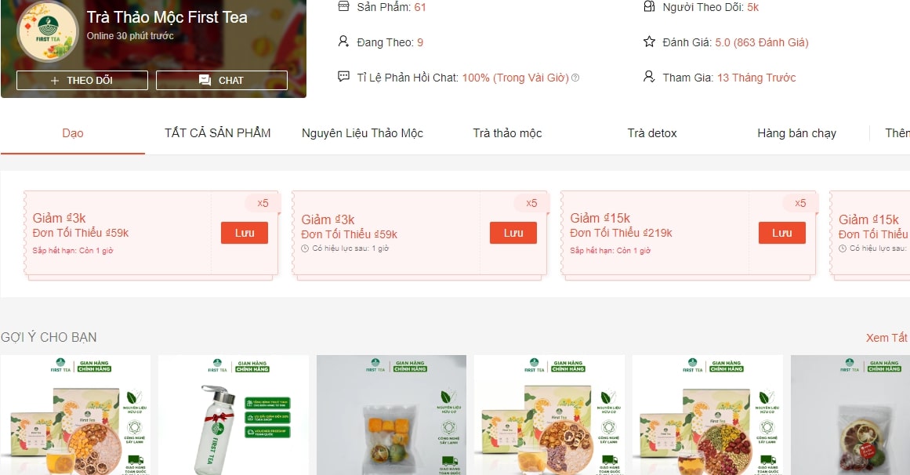Screen dimensions: 910x475
Task: Open CHAT with the shop
Action: pos(222,80)
